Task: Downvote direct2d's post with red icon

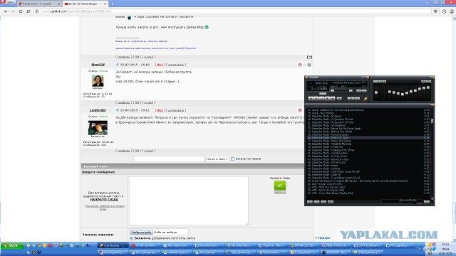Action: click(x=300, y=65)
